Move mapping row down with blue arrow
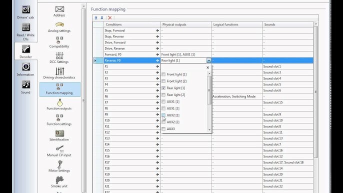The height and width of the screenshot is (193, 343). pos(102,17)
